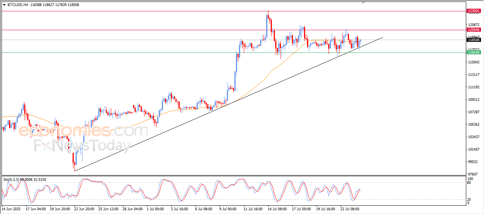The image size is (484, 214).
Task: Click the 9 Jul 00:00 time label
Action: tap(228, 208)
